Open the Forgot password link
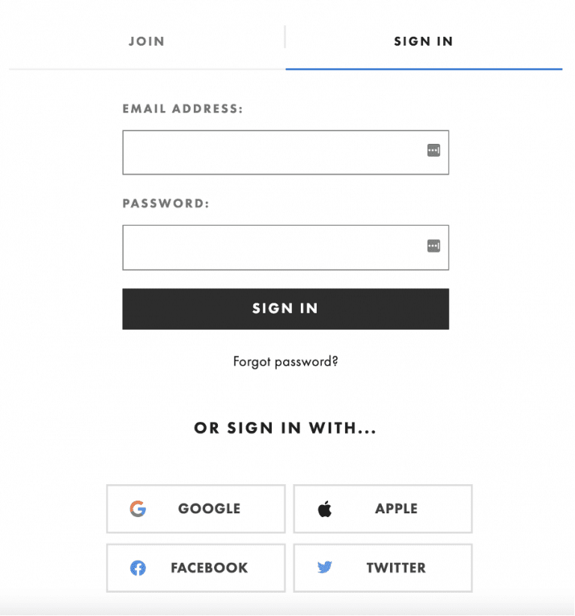 [x=285, y=361]
